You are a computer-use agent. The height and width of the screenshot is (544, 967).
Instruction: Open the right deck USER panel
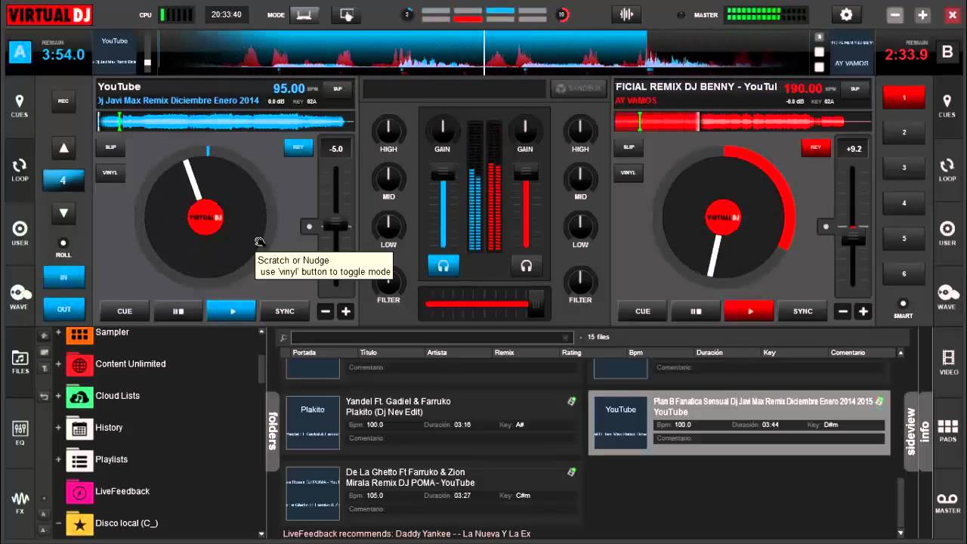point(947,233)
